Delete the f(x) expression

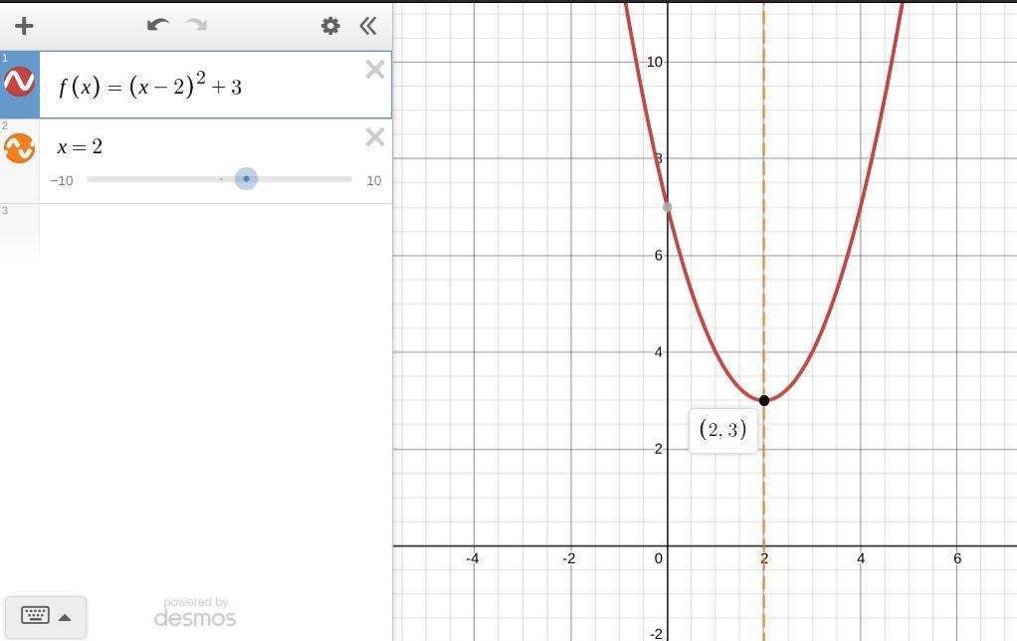pos(375,70)
